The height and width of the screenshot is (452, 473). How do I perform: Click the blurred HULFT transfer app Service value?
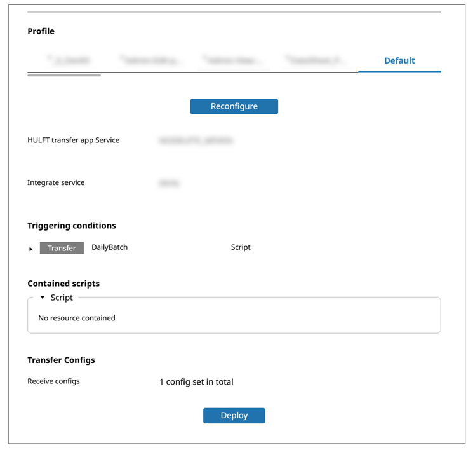pos(196,140)
